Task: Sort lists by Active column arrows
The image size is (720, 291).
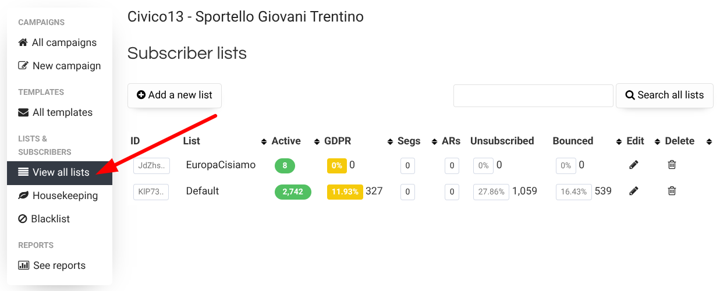Action: click(x=317, y=141)
